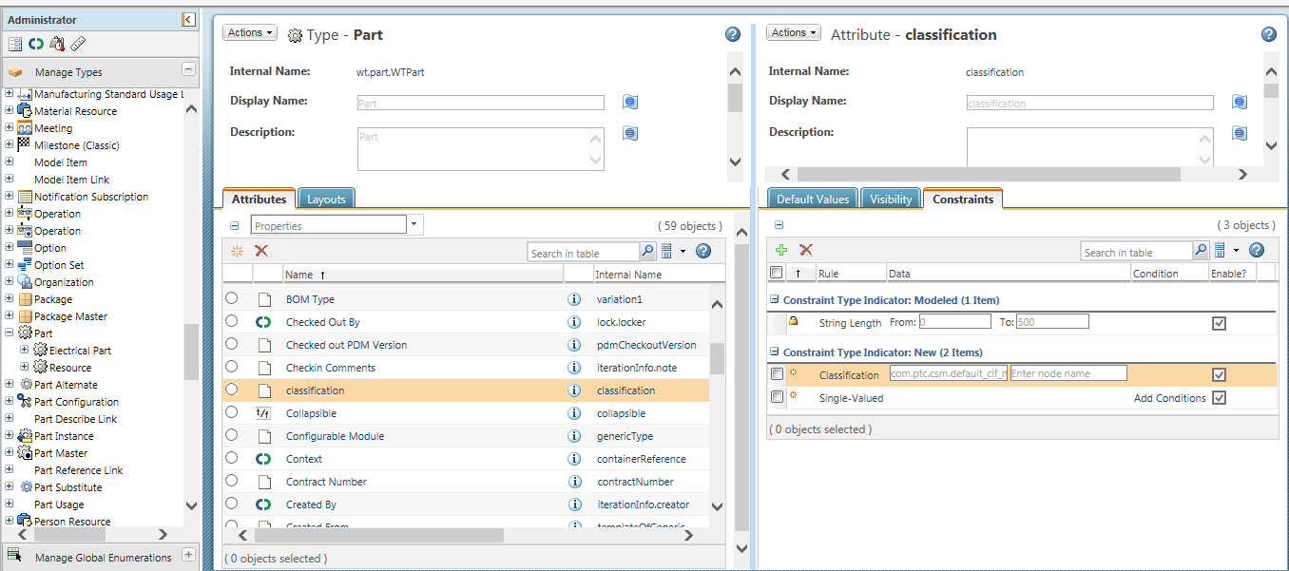Open the Default Values tab
1289x571 pixels.
click(813, 200)
